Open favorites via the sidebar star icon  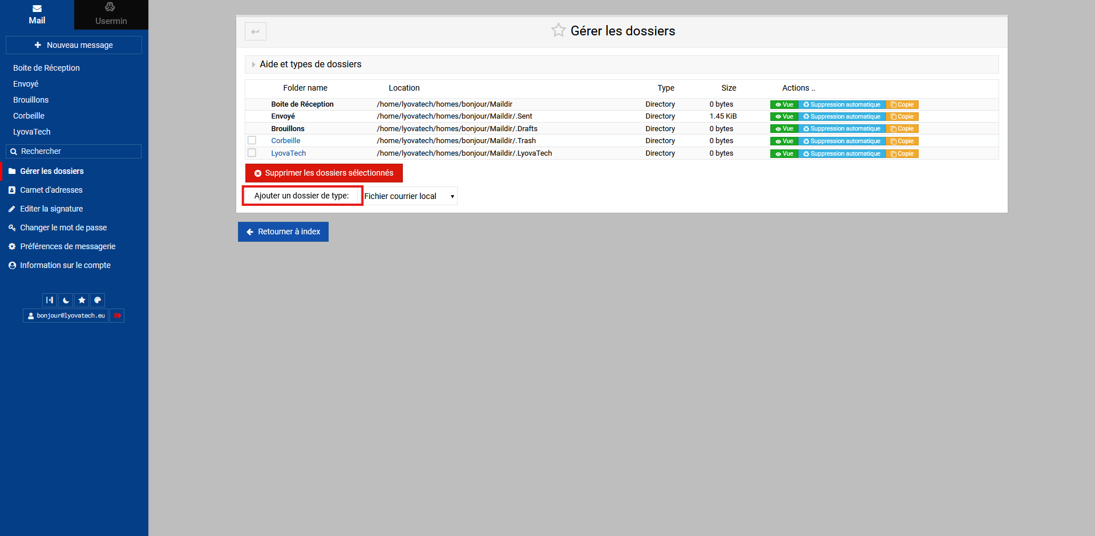coord(82,300)
